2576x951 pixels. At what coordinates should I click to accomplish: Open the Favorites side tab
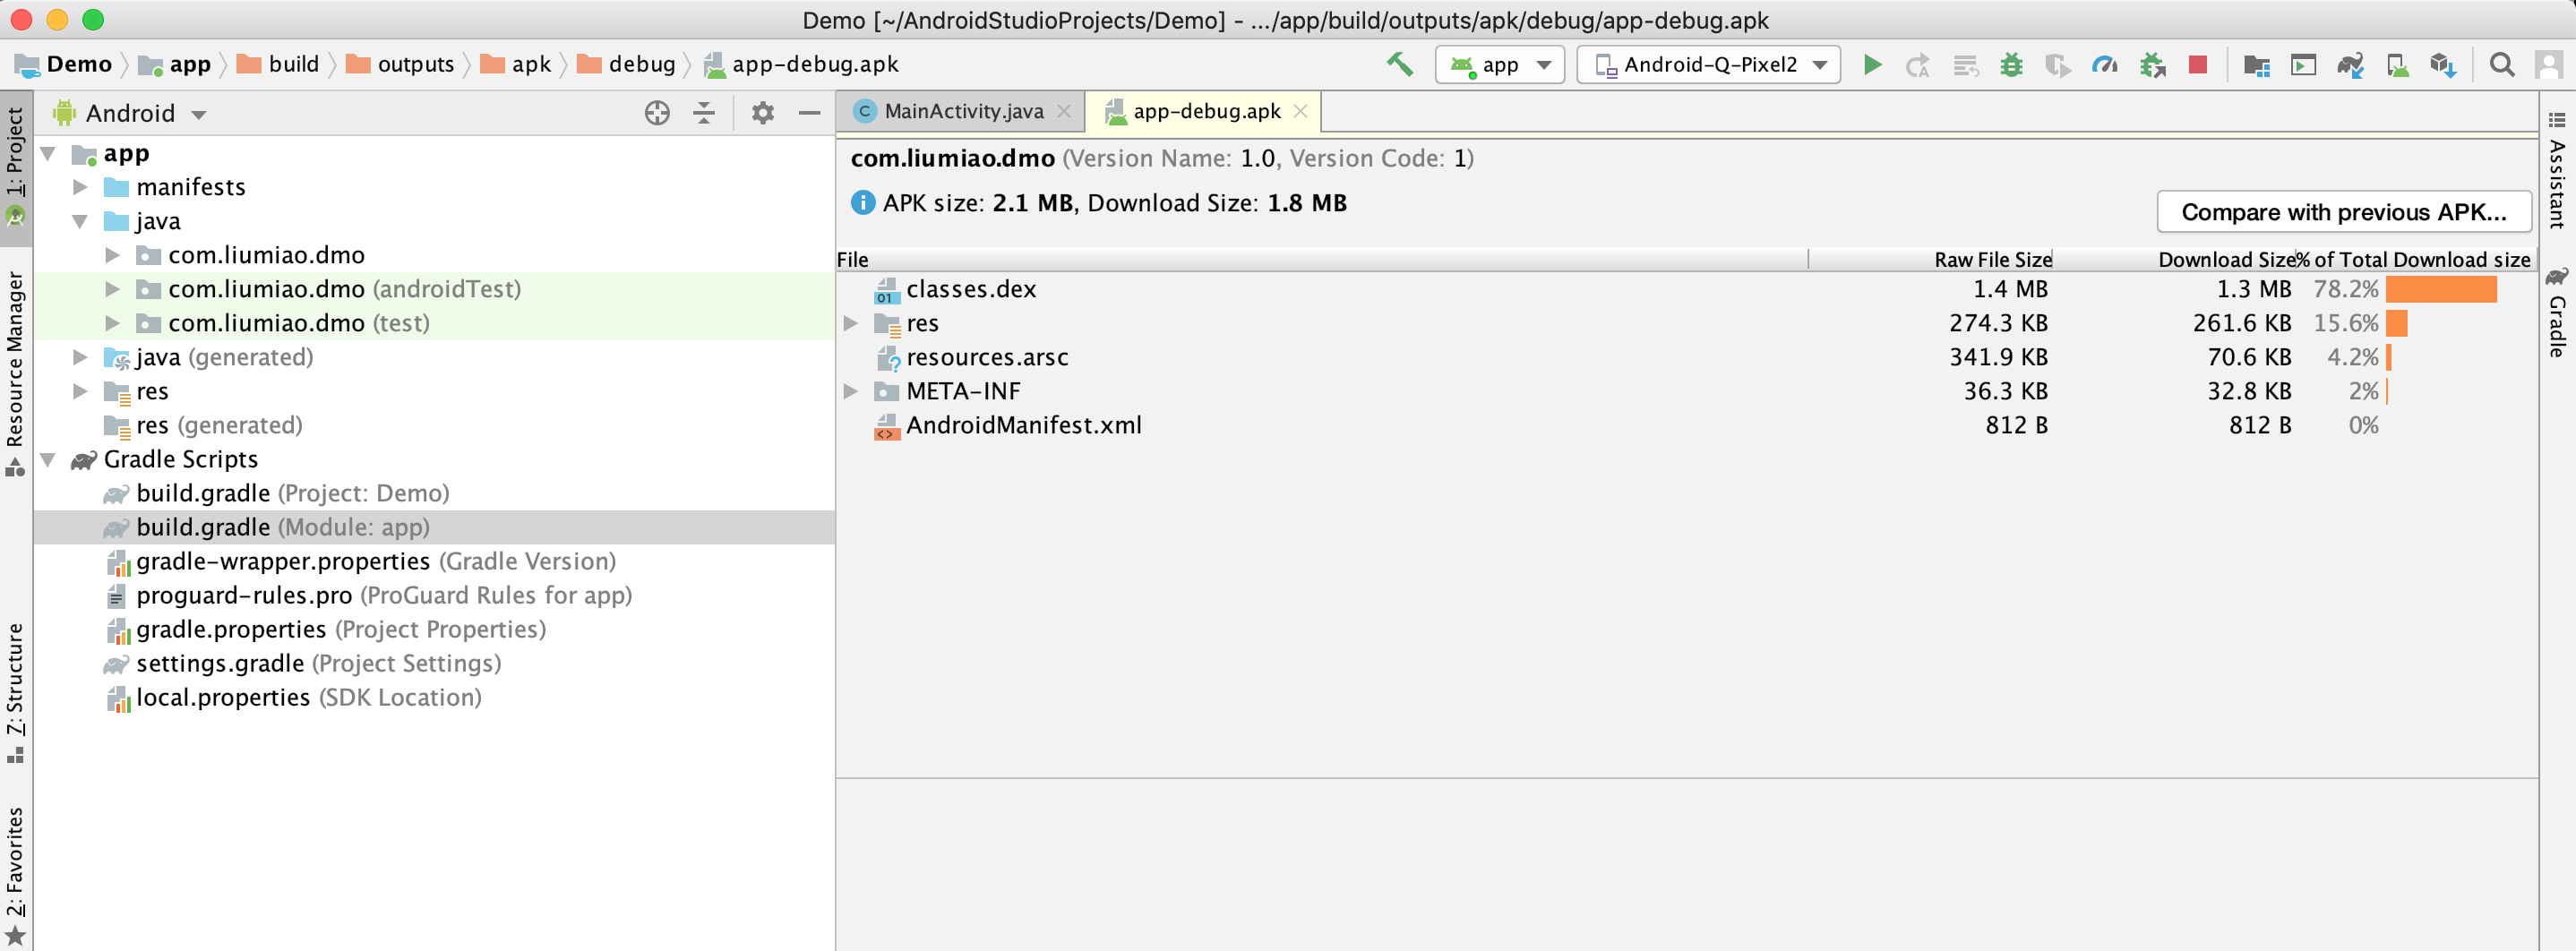[x=15, y=875]
